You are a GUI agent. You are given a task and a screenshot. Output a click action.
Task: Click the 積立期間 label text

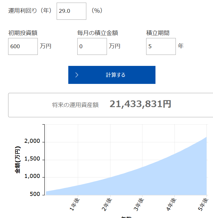tap(158, 33)
